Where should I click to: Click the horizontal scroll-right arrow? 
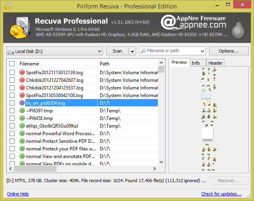tap(155, 169)
